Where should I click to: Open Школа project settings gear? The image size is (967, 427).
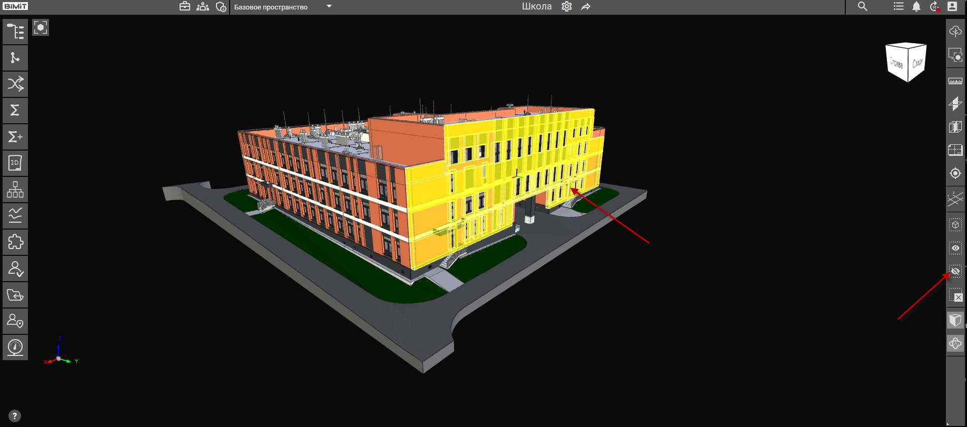567,7
